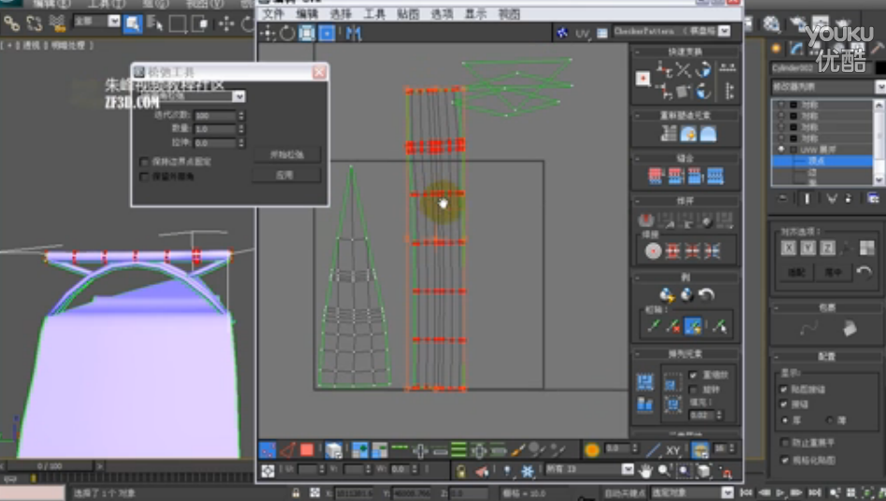Open the relax method dropdown in Relax Tool
Viewport: 886px width, 501px height.
239,96
